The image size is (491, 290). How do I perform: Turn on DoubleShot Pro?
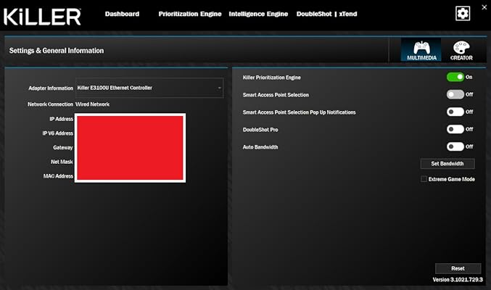tap(455, 129)
